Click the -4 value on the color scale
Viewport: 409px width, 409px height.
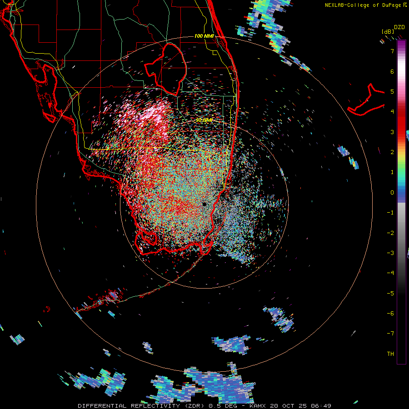[x=390, y=273]
